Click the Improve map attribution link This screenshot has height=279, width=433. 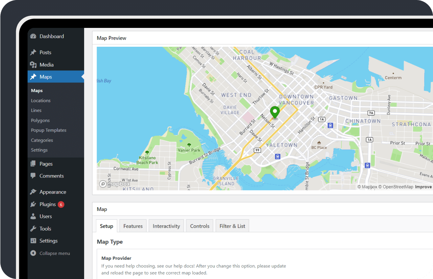point(423,187)
